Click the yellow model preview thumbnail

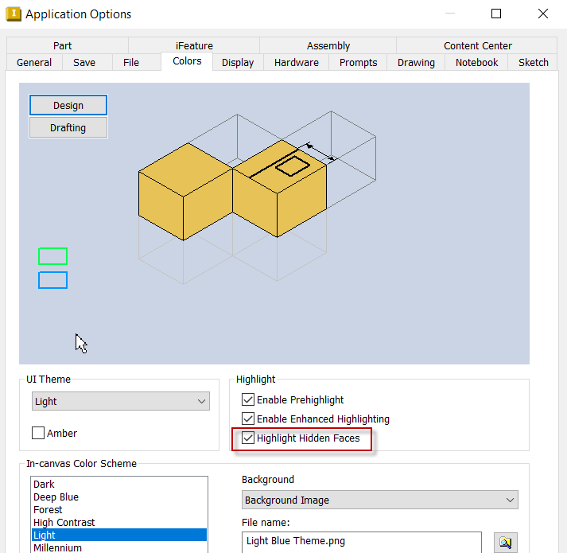233,190
